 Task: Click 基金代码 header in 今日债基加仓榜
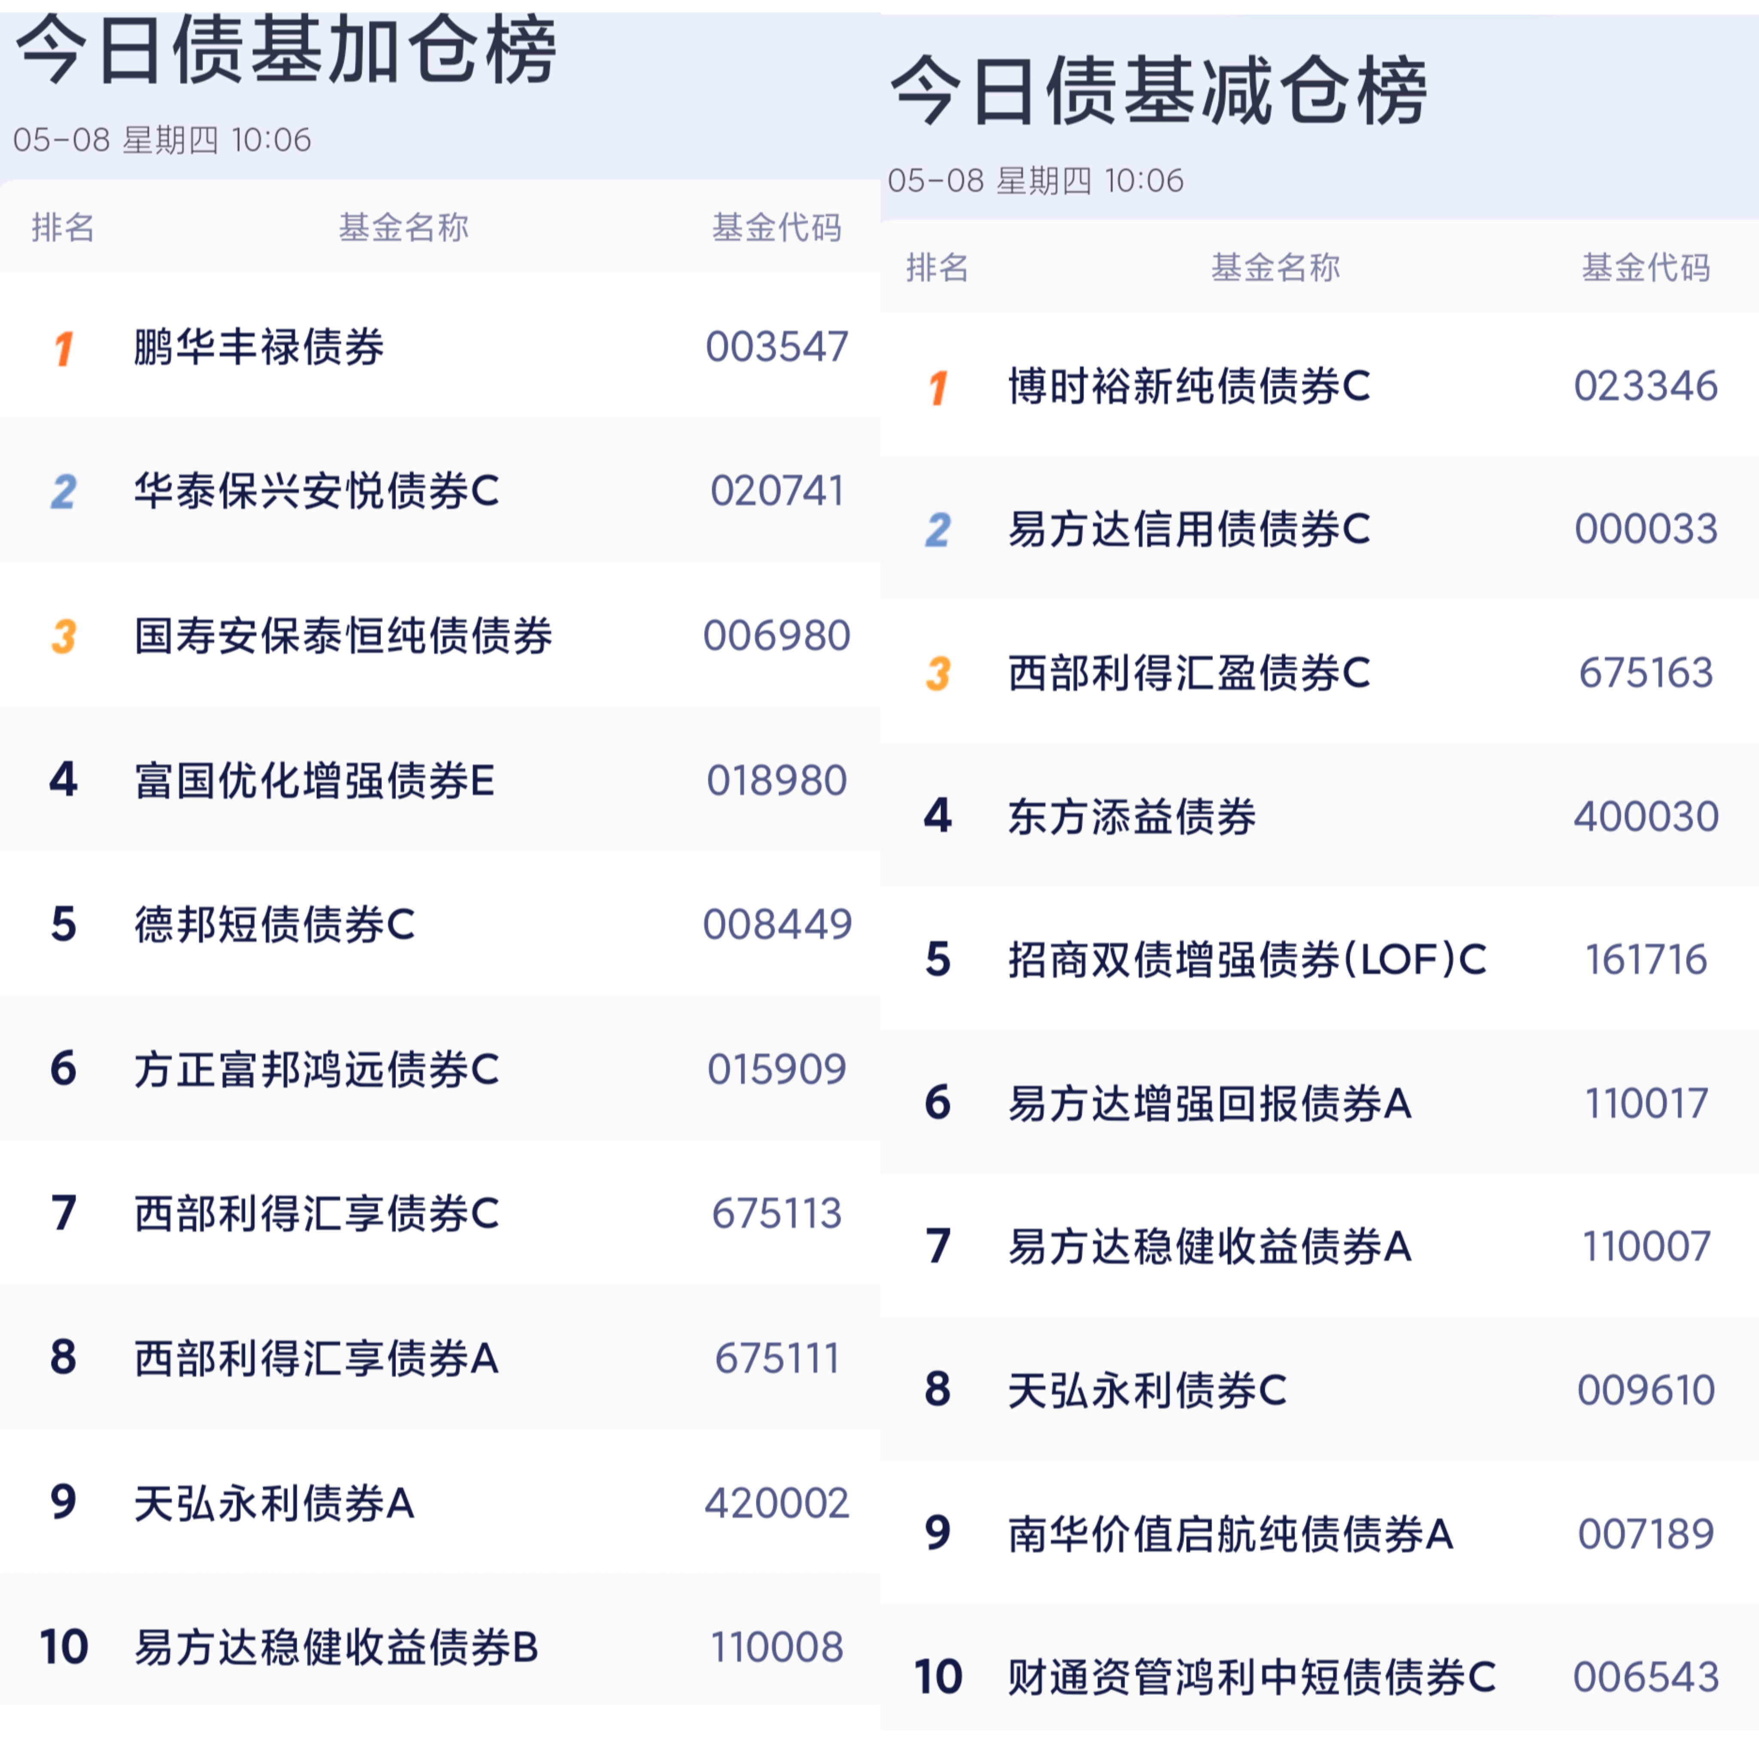[776, 228]
